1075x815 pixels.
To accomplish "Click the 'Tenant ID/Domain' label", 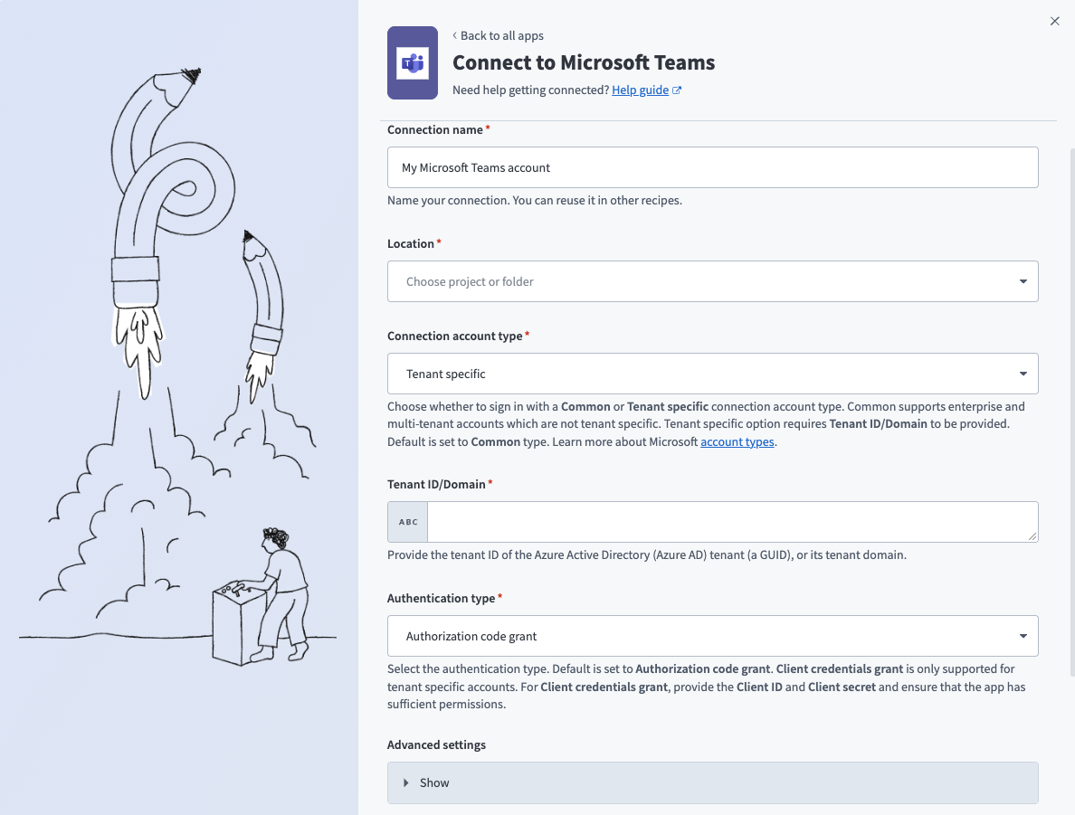I will coord(436,484).
